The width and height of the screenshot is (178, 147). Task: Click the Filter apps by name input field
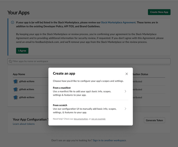(x=89, y=61)
